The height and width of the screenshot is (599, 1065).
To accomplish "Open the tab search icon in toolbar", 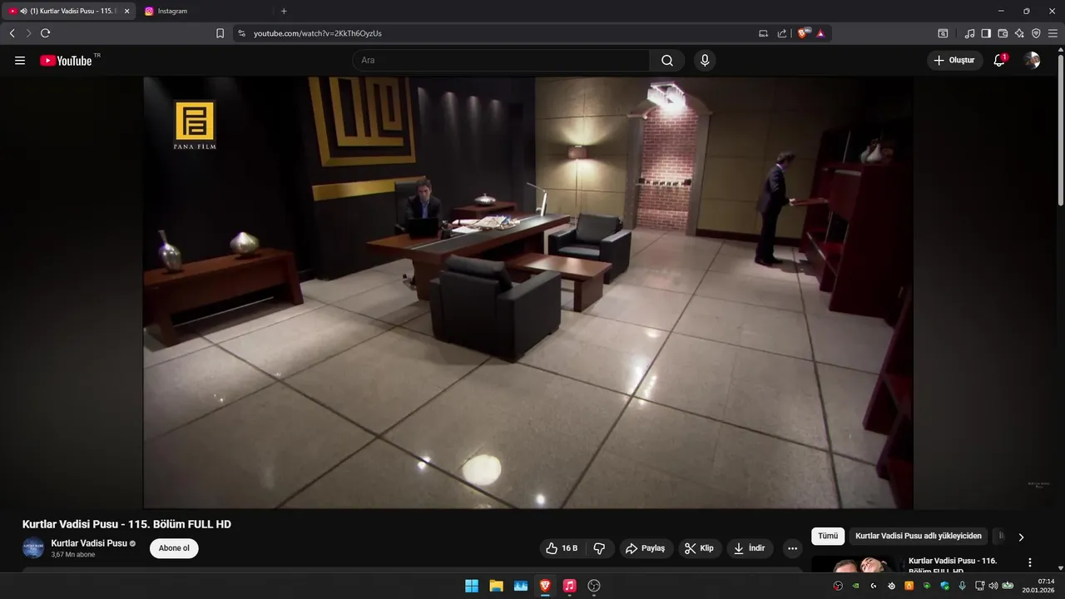I will [x=943, y=33].
